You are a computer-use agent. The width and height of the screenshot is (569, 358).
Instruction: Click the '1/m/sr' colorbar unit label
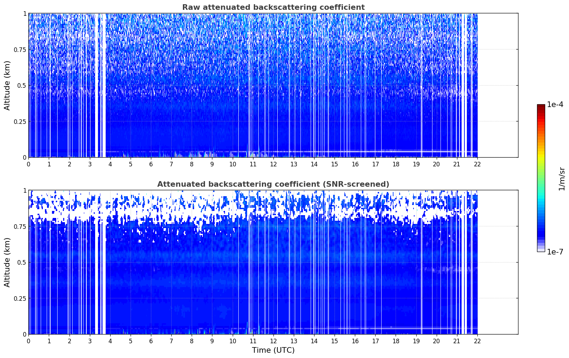tap(562, 179)
